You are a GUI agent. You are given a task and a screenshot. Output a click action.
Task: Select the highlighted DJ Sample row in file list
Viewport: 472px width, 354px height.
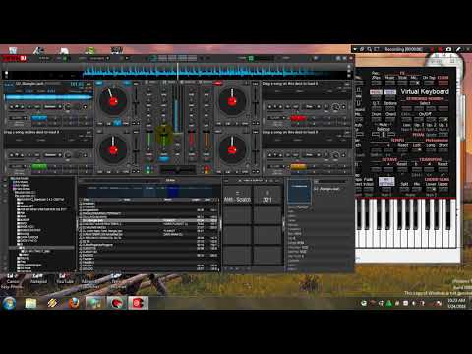(149, 221)
